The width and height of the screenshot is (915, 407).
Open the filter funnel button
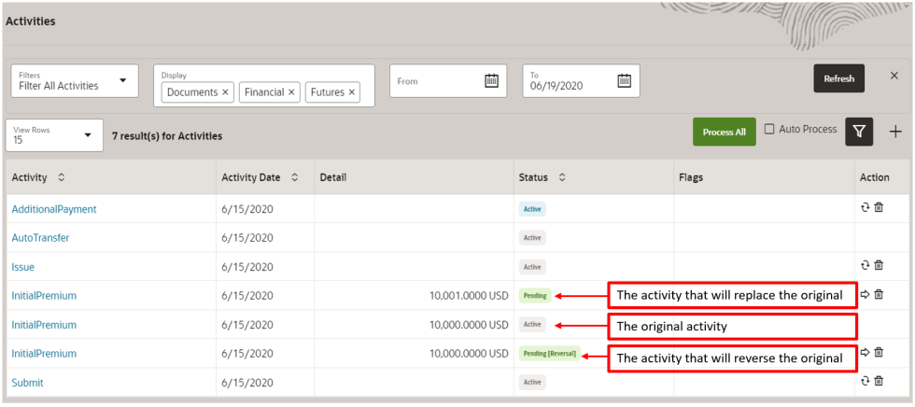coord(859,132)
